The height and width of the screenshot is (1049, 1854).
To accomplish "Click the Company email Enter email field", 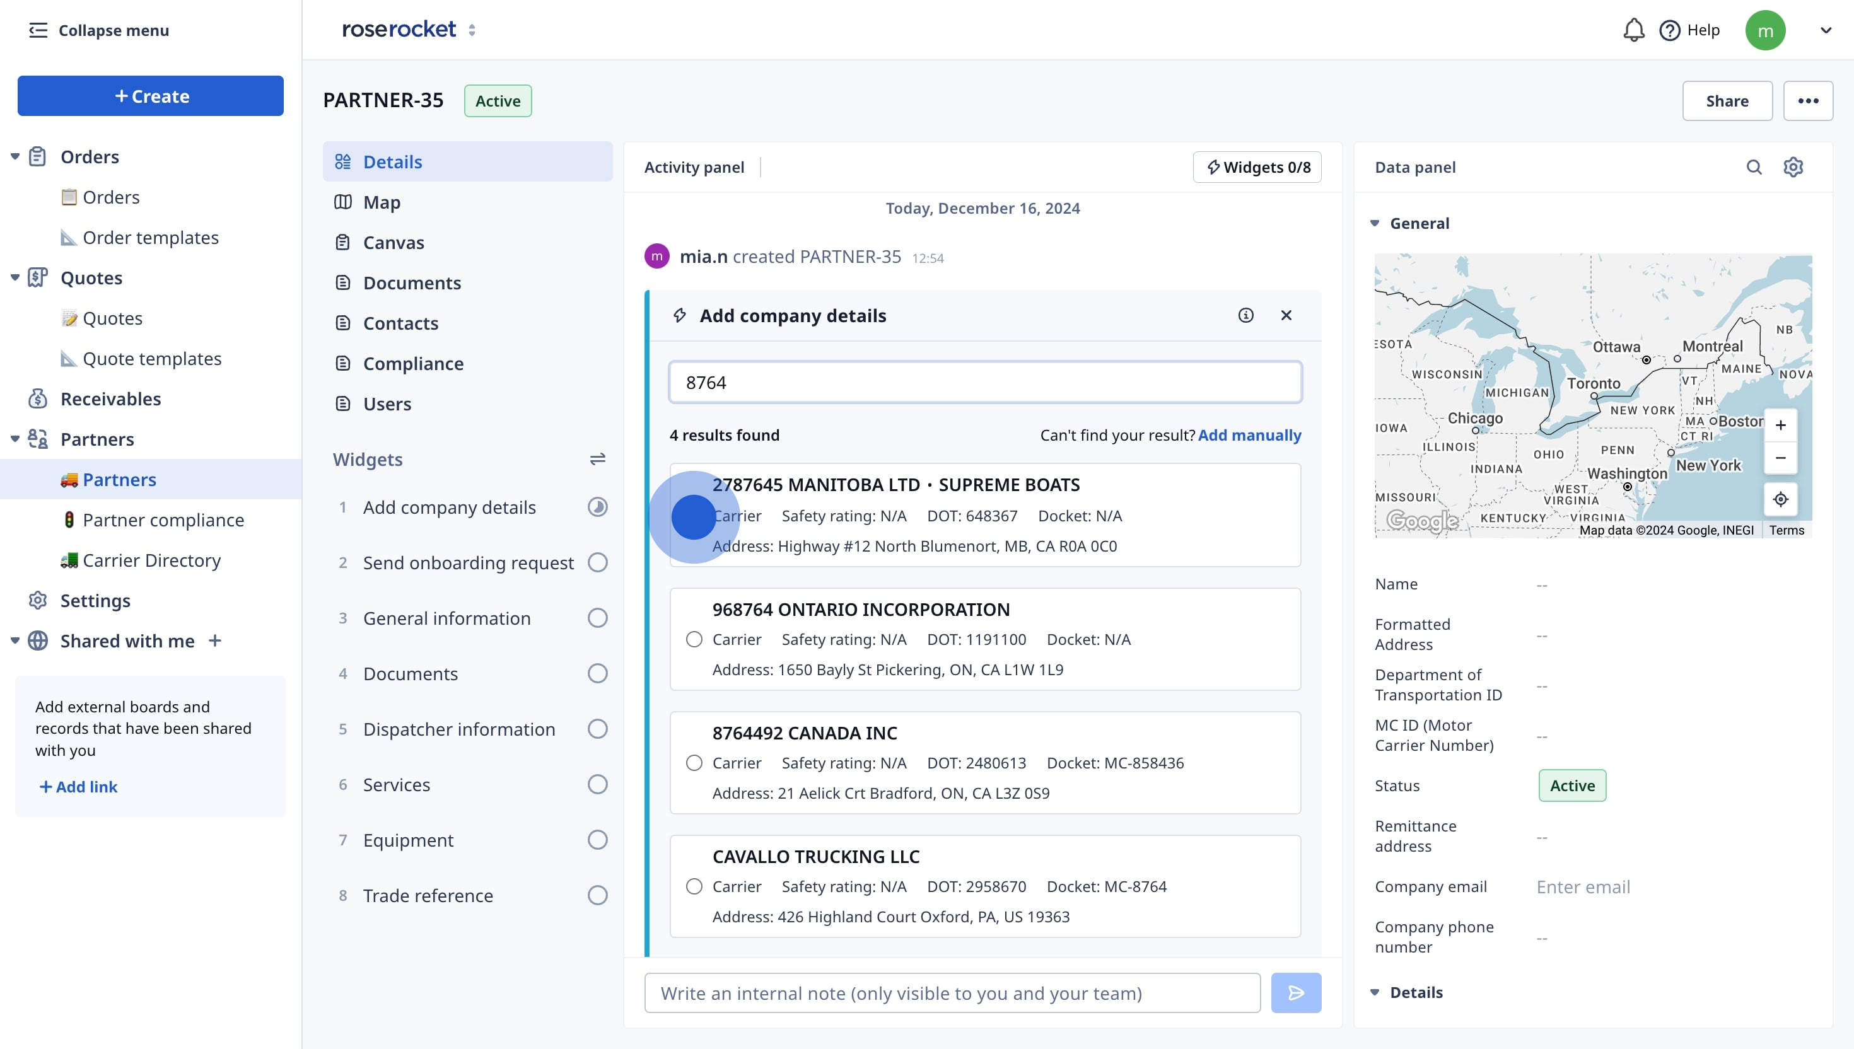I will click(x=1583, y=887).
